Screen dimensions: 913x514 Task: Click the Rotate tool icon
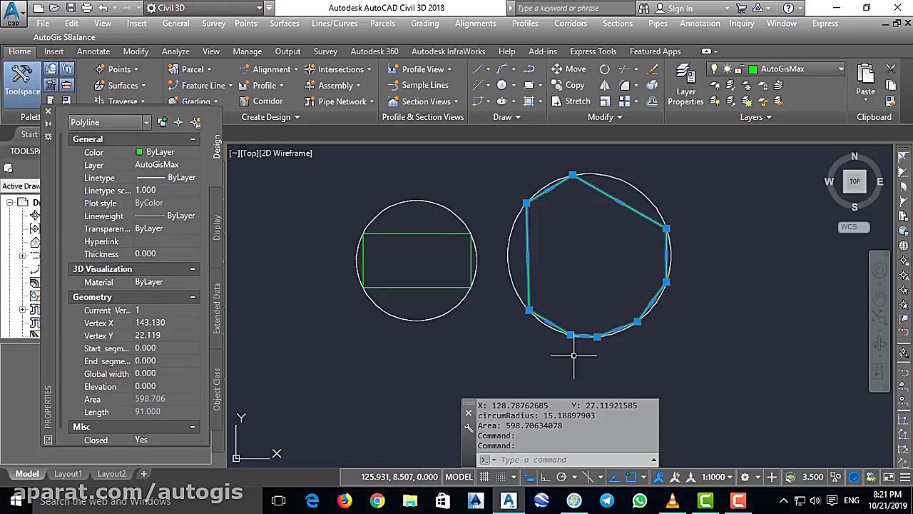click(605, 69)
